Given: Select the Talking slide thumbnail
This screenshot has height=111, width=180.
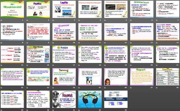Looking at the screenshot, I should 64,77.
